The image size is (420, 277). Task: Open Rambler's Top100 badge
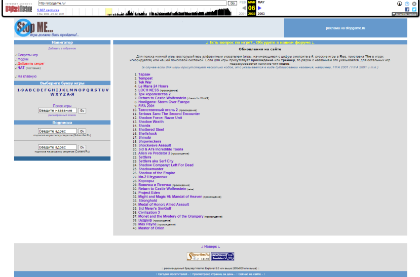pyautogui.click(x=222, y=256)
